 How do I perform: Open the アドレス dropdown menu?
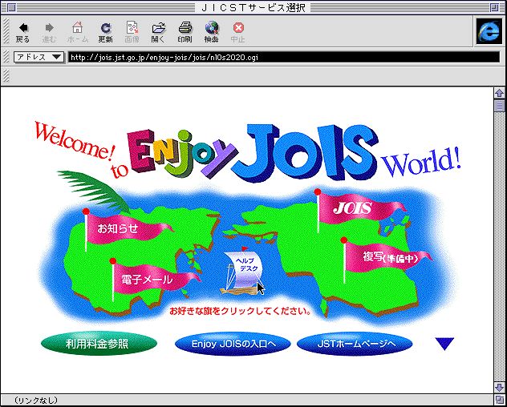click(x=39, y=57)
